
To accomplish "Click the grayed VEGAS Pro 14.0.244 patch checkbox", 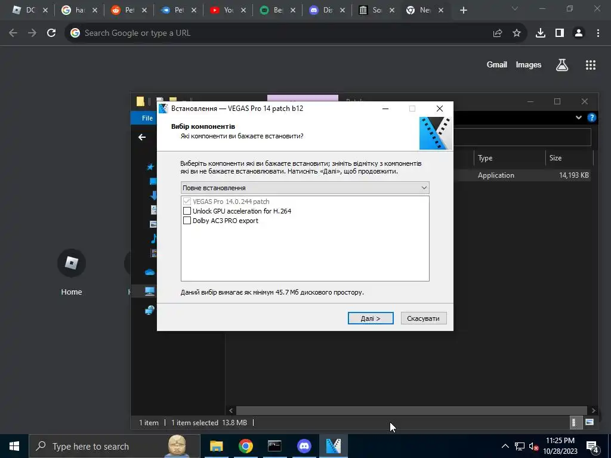I will coord(187,202).
